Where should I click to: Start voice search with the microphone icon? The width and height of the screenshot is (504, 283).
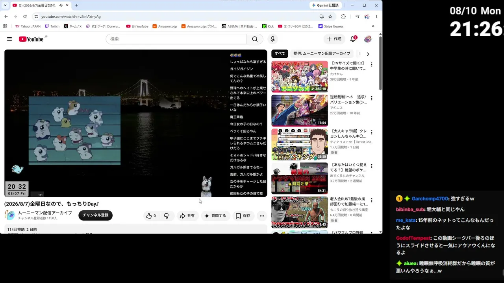click(272, 39)
